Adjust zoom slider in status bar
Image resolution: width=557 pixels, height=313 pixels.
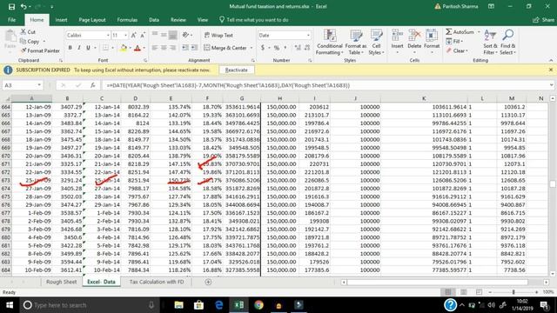click(513, 292)
